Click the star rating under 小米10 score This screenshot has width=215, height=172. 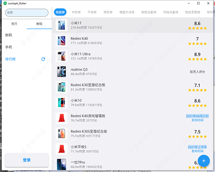click(x=197, y=106)
